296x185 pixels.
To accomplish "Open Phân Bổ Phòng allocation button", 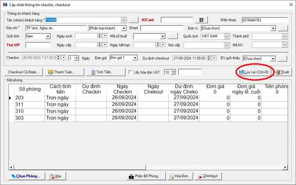I will coord(146,176).
